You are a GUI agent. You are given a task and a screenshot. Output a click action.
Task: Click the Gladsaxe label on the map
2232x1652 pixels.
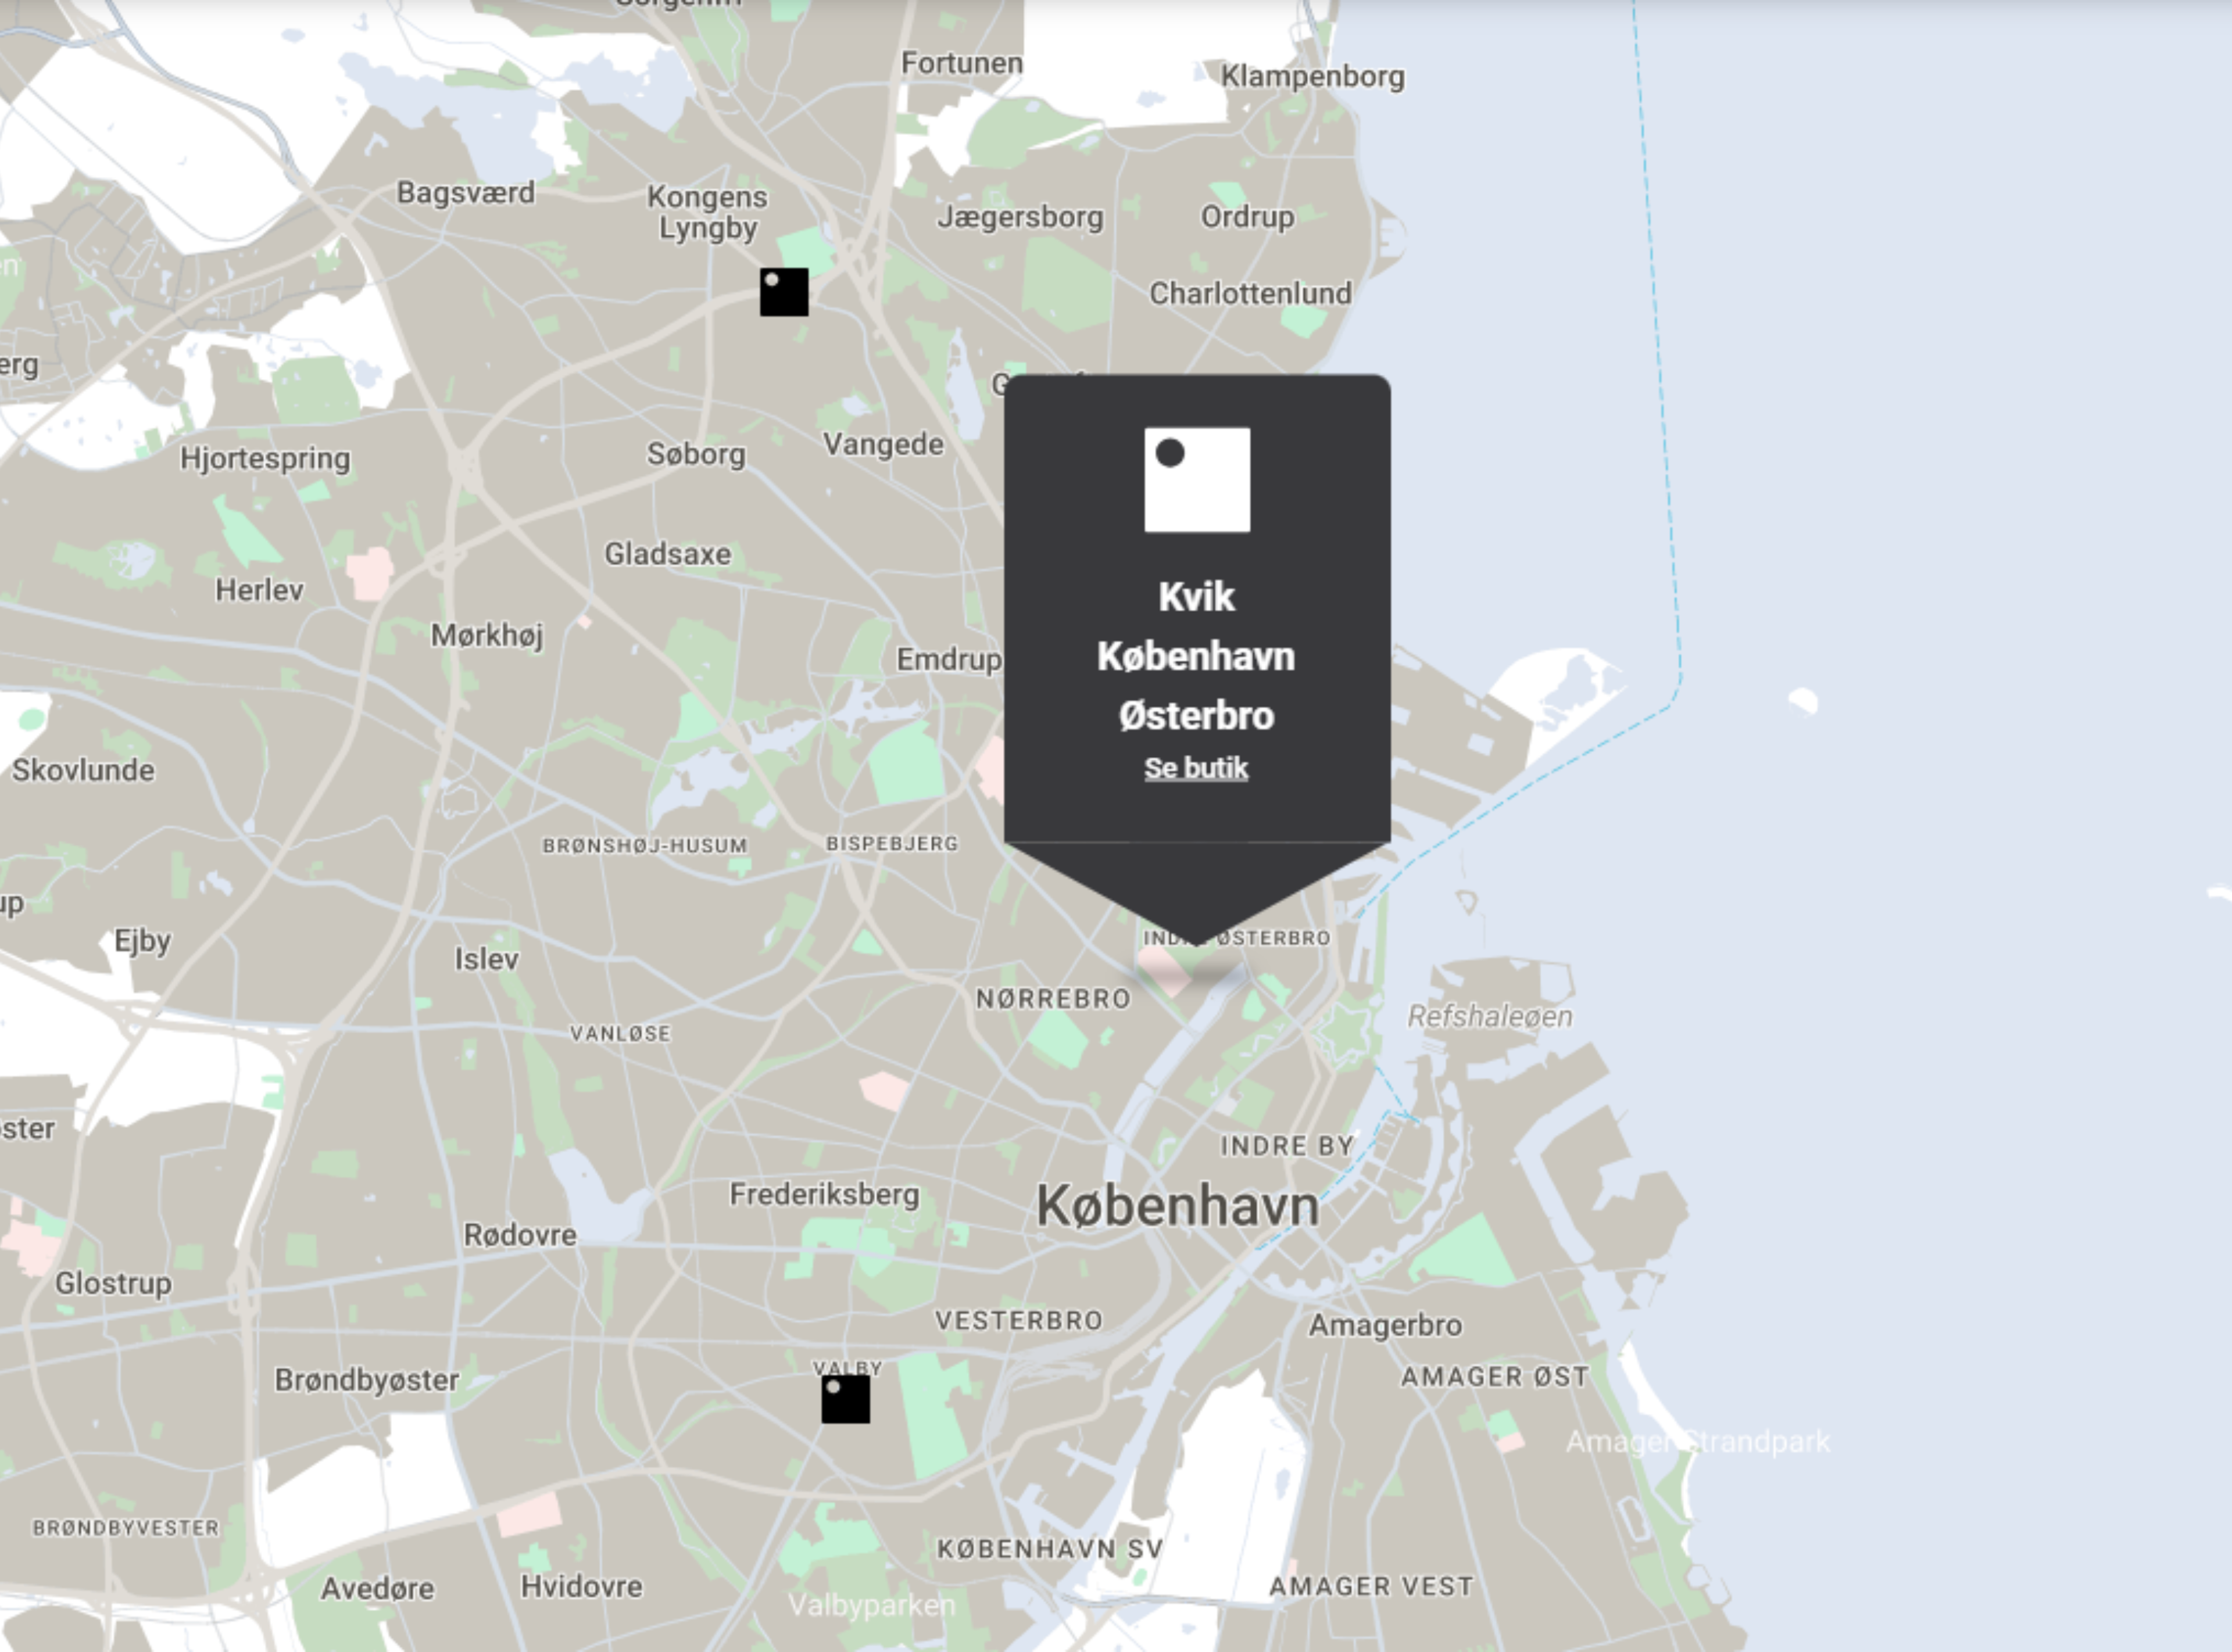pyautogui.click(x=667, y=554)
